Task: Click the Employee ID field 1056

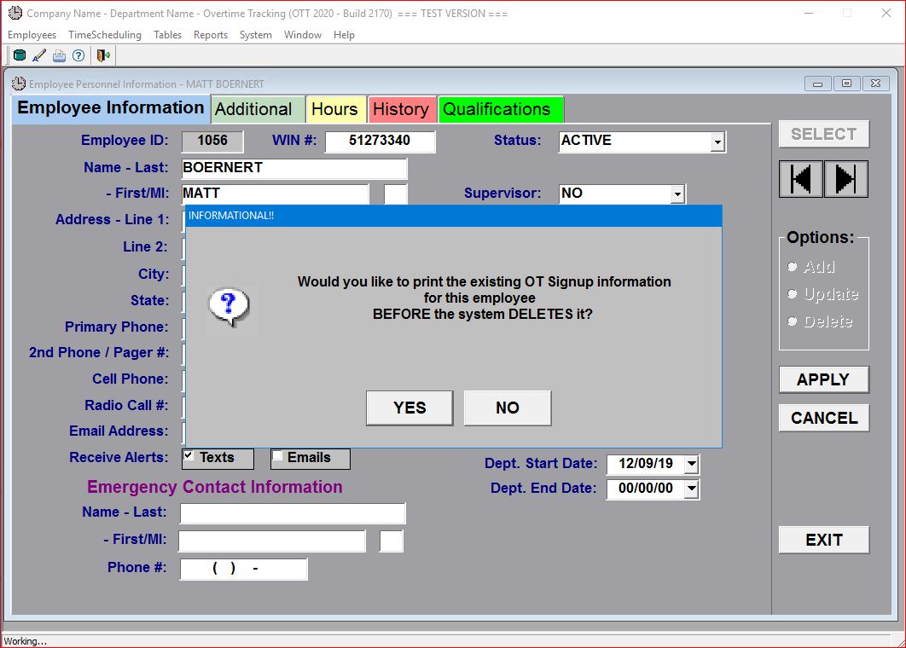Action: pyautogui.click(x=212, y=141)
